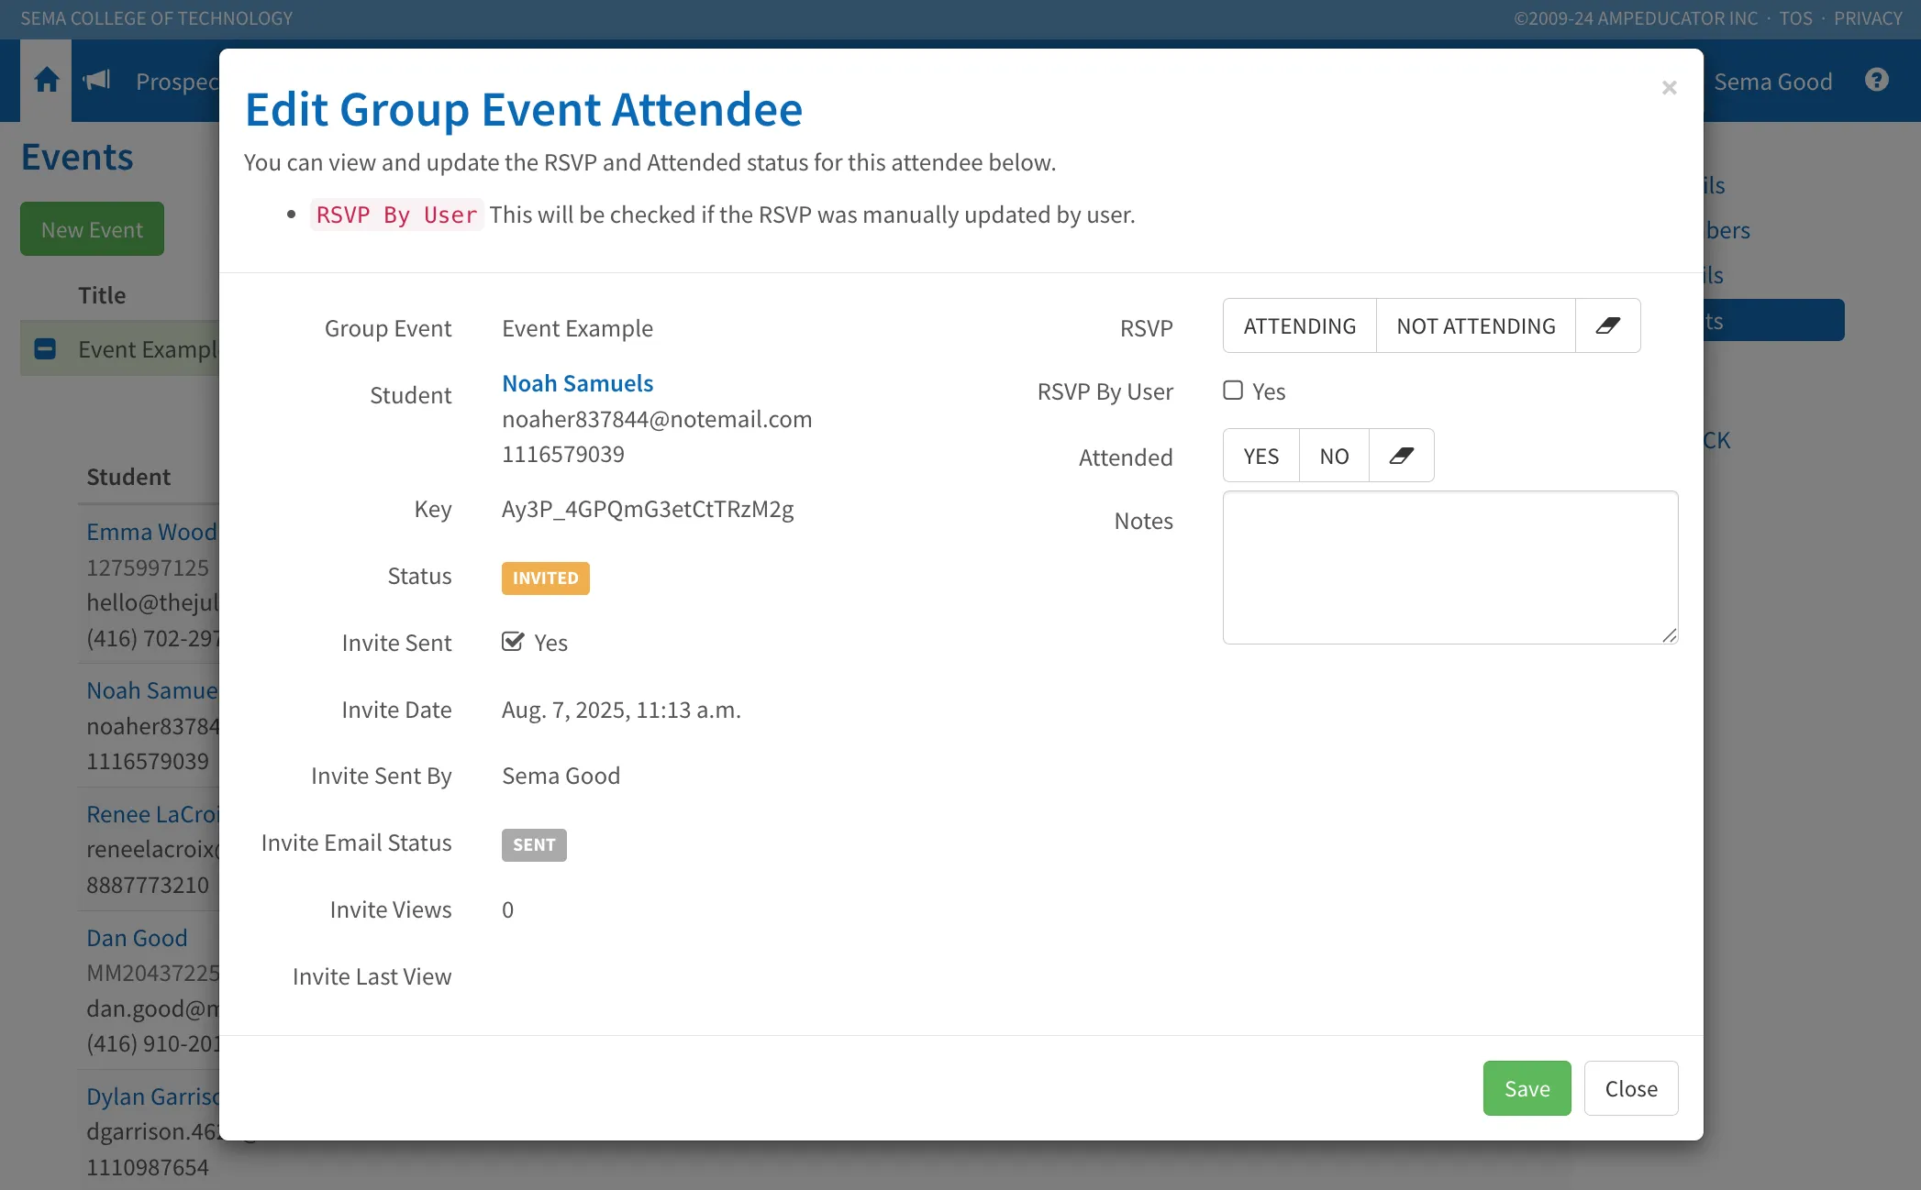The image size is (1921, 1190).
Task: Open the megaphone Prospects icon
Action: pos(96,81)
